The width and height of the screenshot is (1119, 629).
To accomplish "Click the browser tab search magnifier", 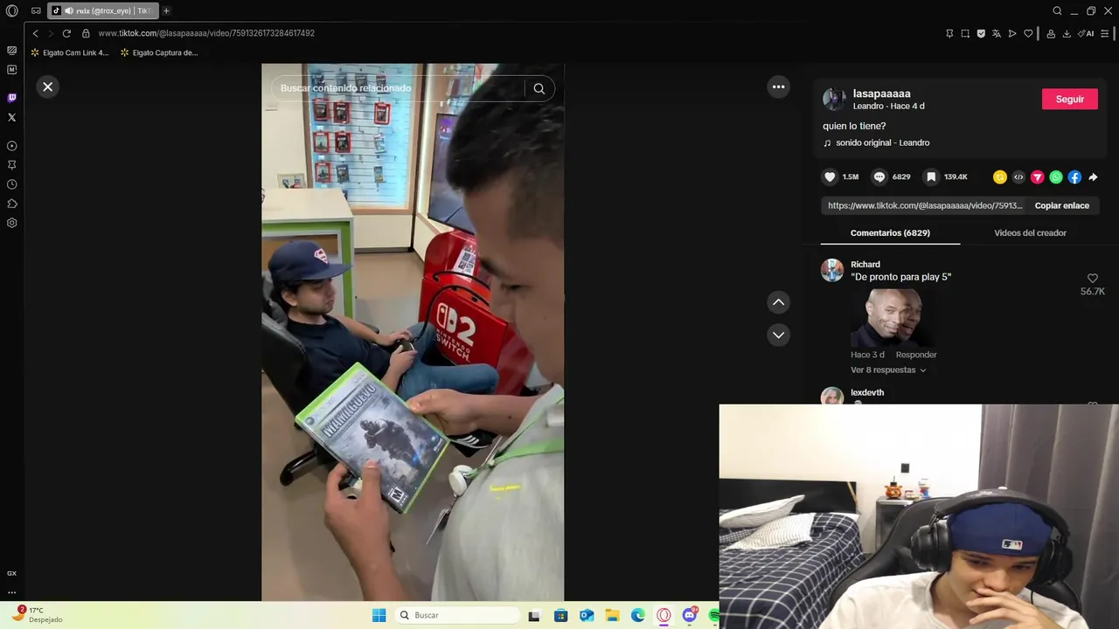I will click(1057, 10).
